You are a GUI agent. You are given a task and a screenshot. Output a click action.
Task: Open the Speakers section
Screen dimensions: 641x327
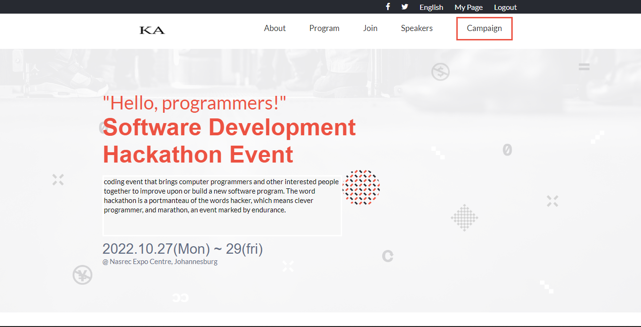point(416,28)
